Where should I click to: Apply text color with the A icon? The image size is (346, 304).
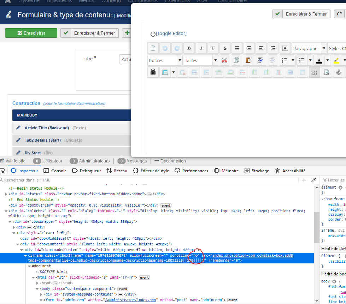pos(319,60)
